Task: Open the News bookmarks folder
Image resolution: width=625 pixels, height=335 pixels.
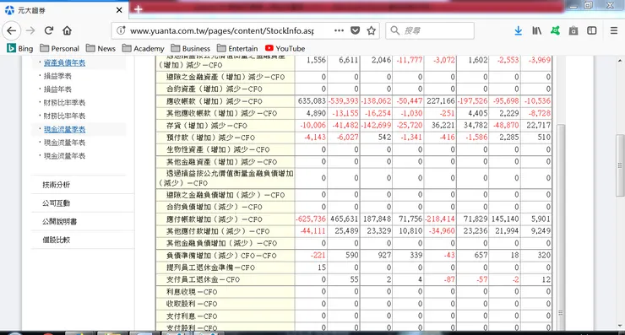Action: (101, 49)
